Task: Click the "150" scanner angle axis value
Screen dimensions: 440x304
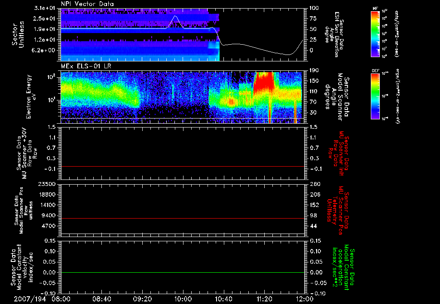Action: click(x=314, y=81)
